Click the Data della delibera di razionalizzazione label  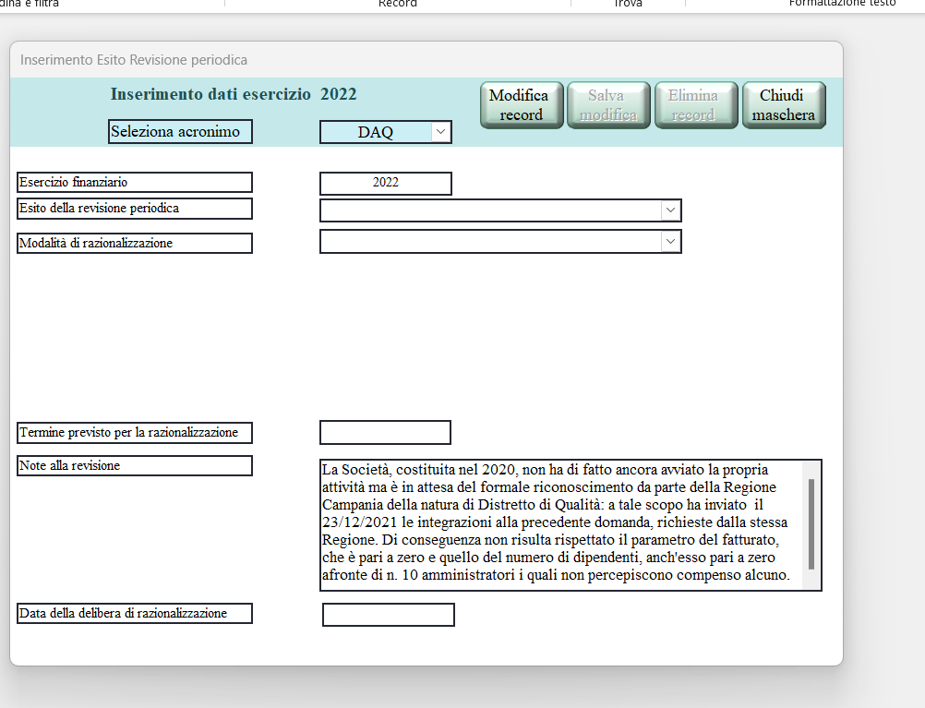(x=135, y=613)
